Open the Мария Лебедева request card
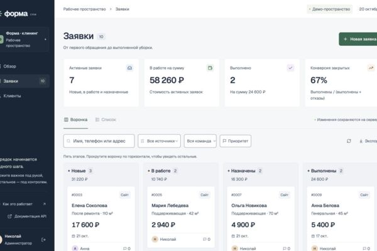 click(x=181, y=217)
